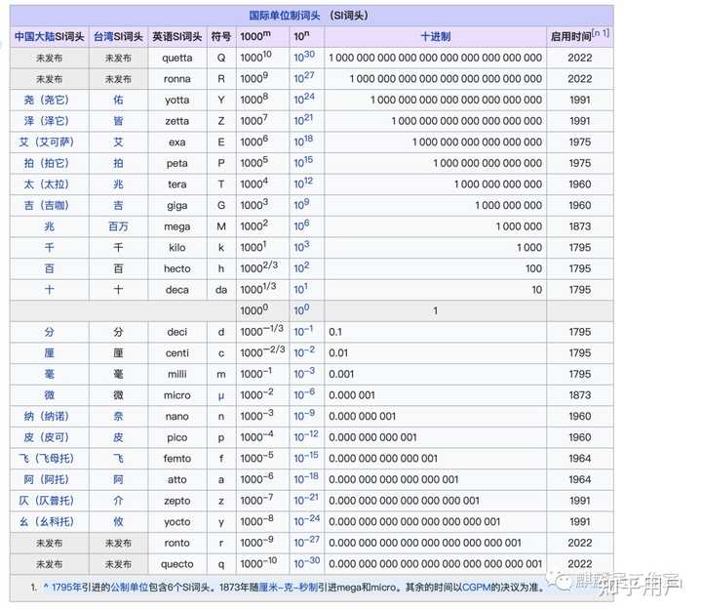702x611 pixels.
Task: Open the Taiwan 兆 link in tera row
Action: [118, 184]
